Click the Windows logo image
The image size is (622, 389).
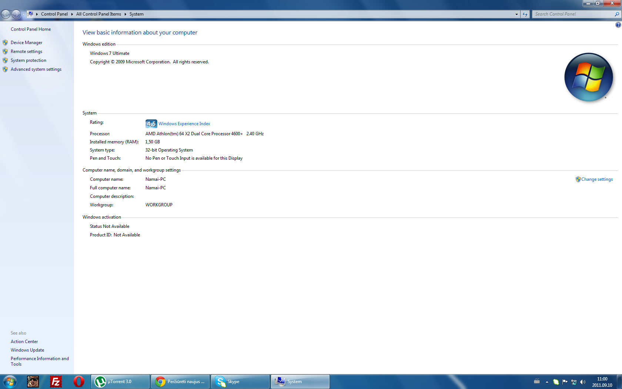(588, 77)
